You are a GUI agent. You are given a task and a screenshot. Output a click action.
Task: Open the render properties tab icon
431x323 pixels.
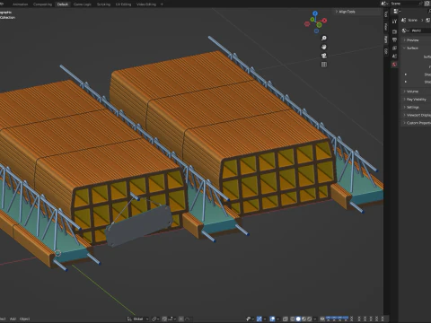coord(394,31)
